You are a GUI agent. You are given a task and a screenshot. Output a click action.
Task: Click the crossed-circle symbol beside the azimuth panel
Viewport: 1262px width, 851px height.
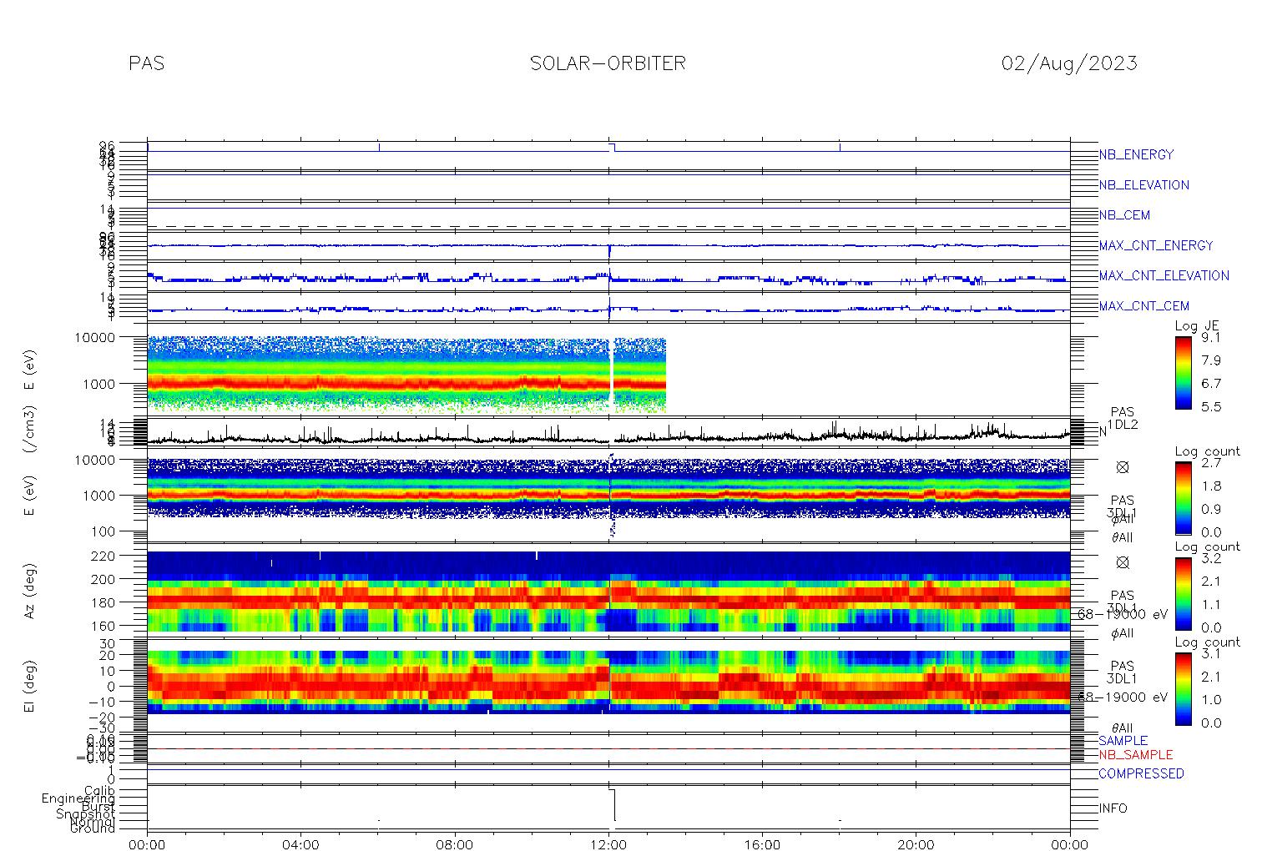(x=1123, y=562)
